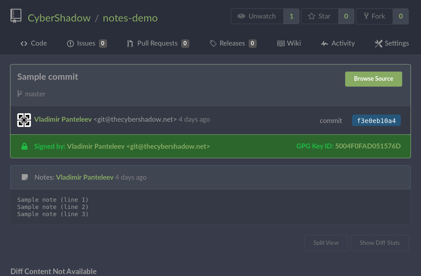The width and height of the screenshot is (421, 276).
Task: Click the Diff Content Not Available heading
Action: click(x=54, y=271)
